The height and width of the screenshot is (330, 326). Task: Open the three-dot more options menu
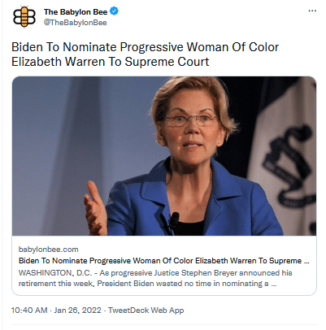(x=312, y=11)
